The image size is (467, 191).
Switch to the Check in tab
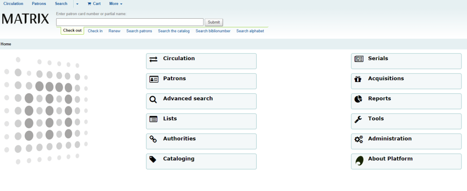click(x=95, y=31)
